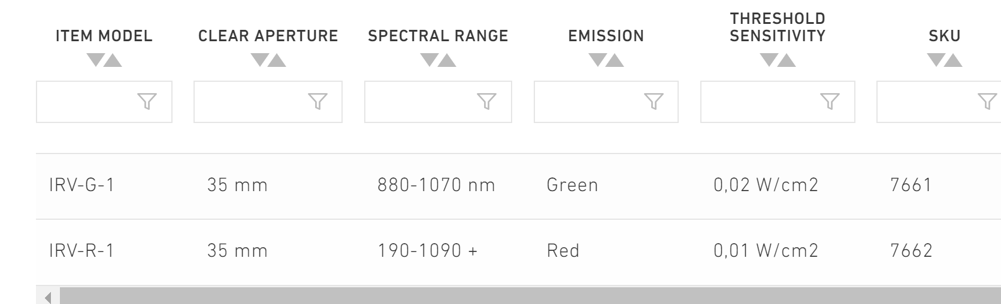Sort Threshold Sensitivity column ascending
Screen dimensions: 1001x304
coord(787,60)
